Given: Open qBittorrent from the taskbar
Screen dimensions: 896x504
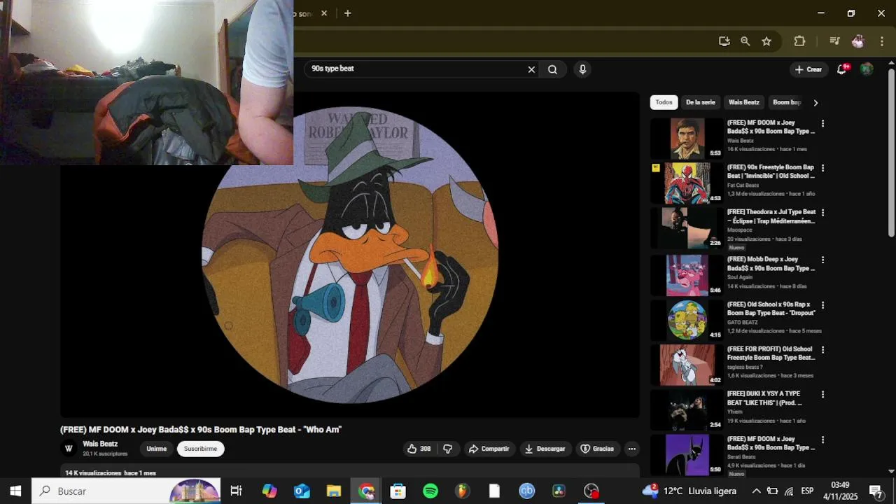Looking at the screenshot, I should [x=526, y=491].
